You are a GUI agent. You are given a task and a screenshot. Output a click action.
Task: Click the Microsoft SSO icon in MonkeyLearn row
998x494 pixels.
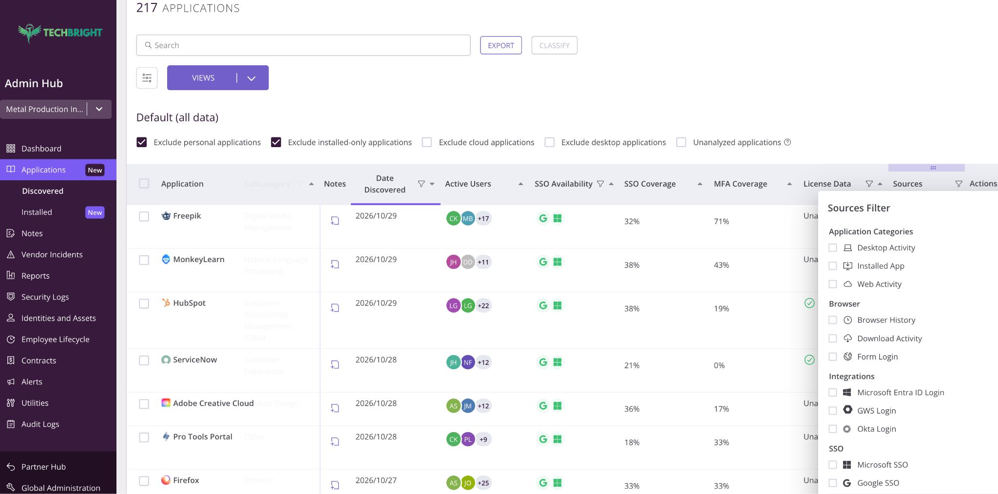[558, 262]
